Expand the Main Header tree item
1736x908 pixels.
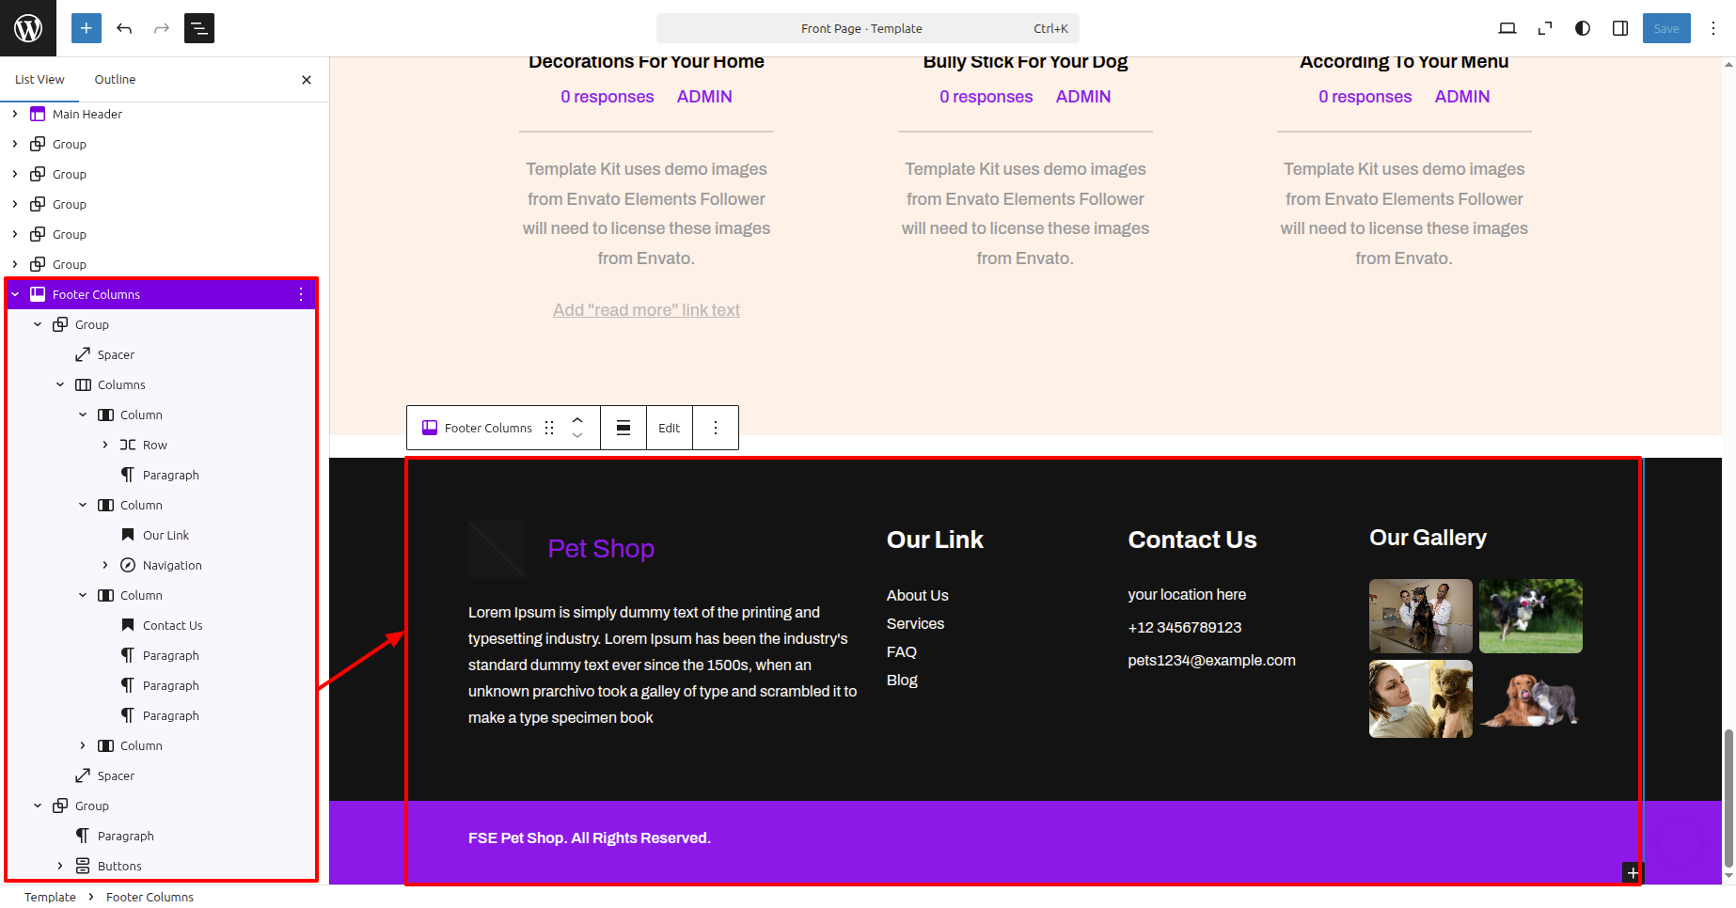coord(15,114)
